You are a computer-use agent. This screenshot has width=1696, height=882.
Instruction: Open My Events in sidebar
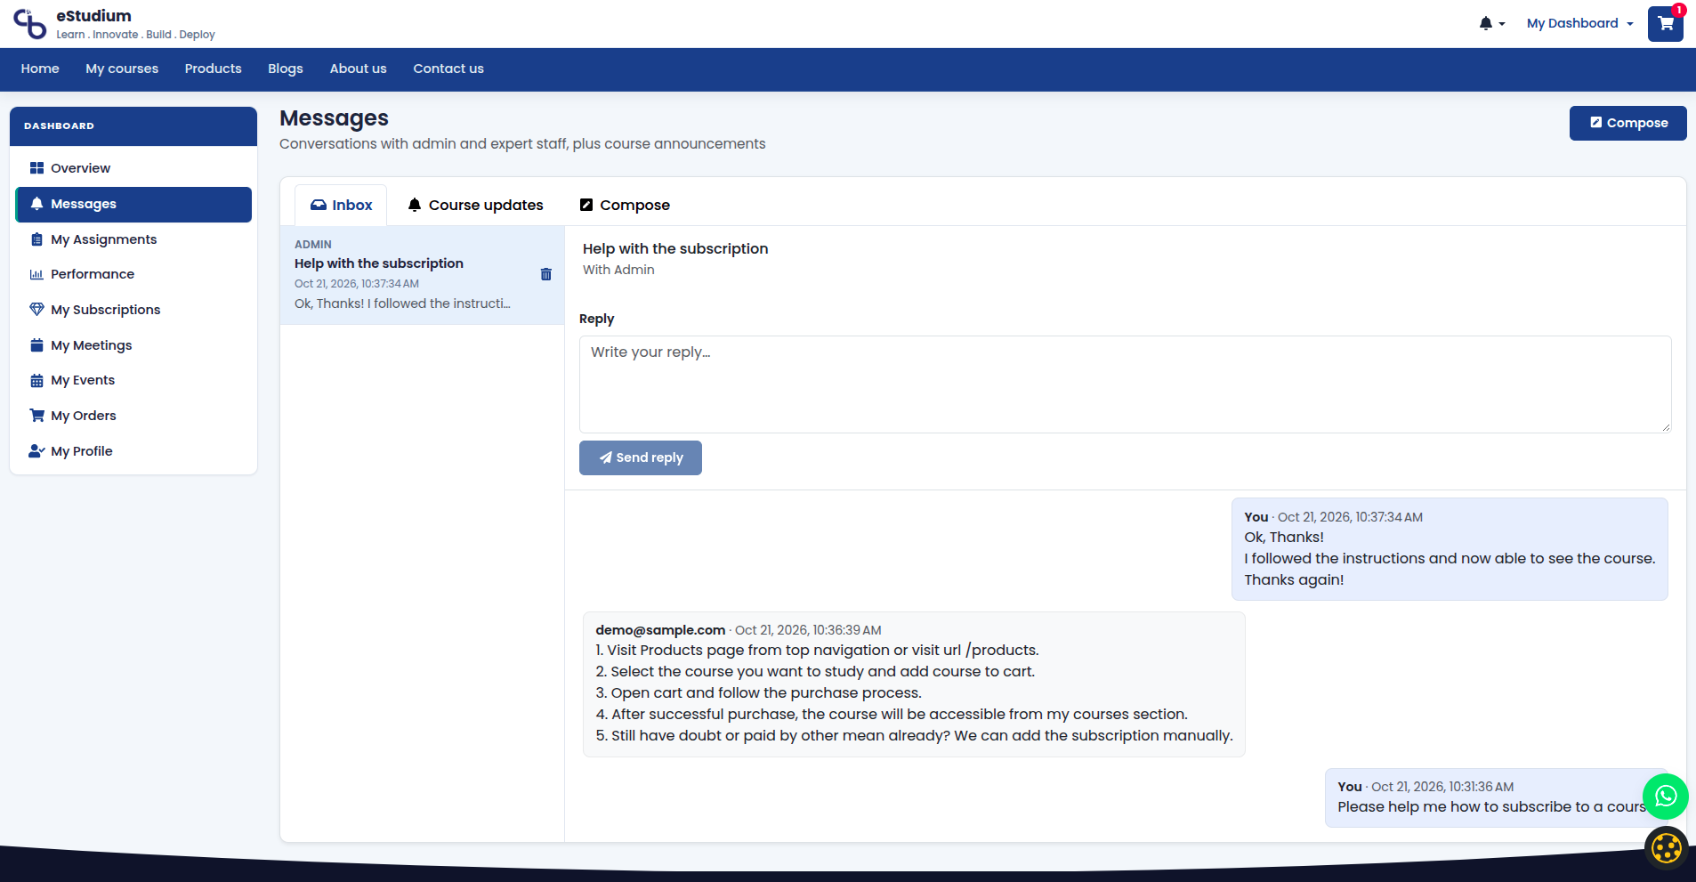[133, 380]
